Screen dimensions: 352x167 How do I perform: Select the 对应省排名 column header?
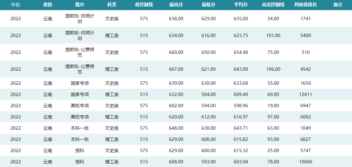tap(305, 5)
